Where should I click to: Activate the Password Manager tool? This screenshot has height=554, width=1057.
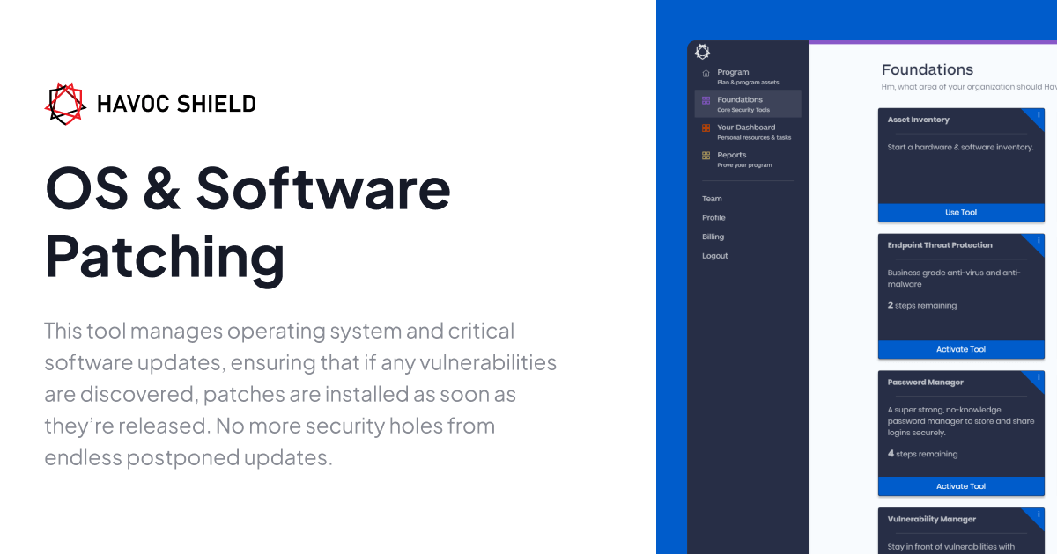961,485
